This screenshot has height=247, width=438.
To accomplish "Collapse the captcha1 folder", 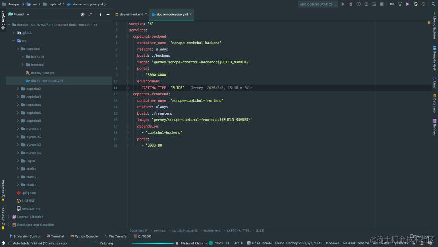I will pos(18,49).
